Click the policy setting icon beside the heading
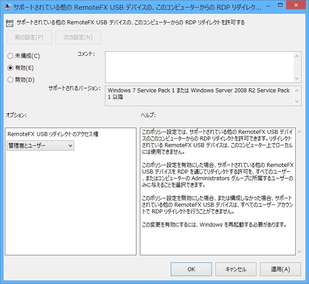This screenshot has width=309, height=284. pyautogui.click(x=9, y=23)
